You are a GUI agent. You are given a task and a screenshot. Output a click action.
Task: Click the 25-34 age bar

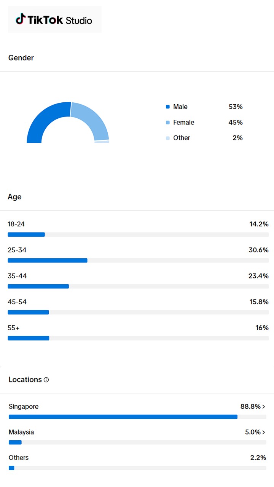tap(48, 261)
